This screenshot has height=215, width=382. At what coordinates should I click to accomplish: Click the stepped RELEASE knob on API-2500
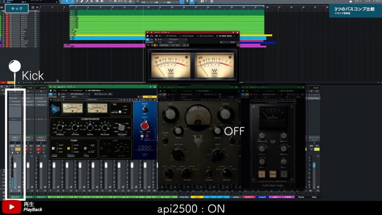coord(105,128)
